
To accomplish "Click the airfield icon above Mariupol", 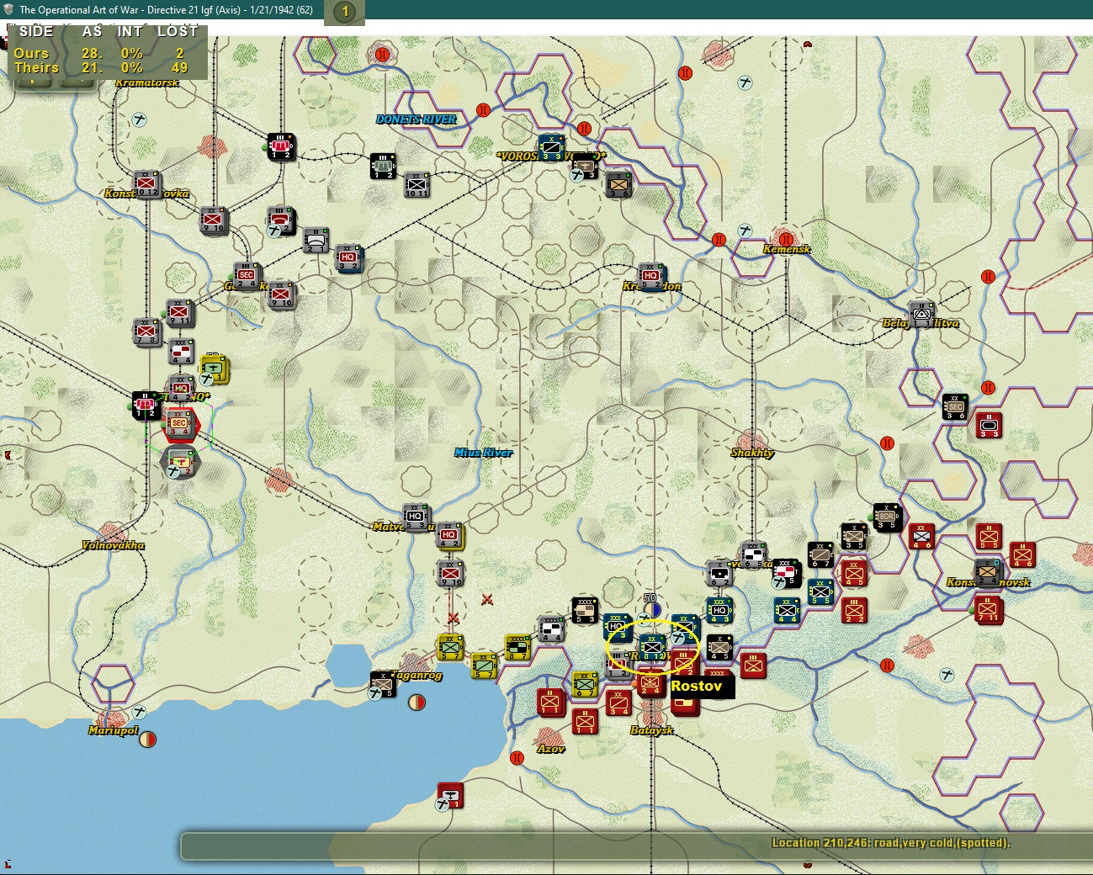I will [x=139, y=712].
